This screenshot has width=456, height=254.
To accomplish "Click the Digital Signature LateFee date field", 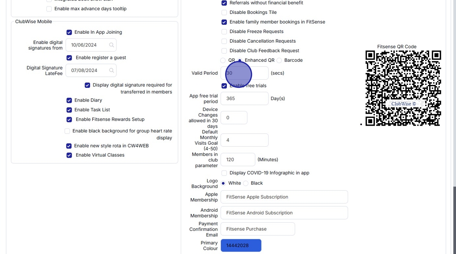I will 91,71.
